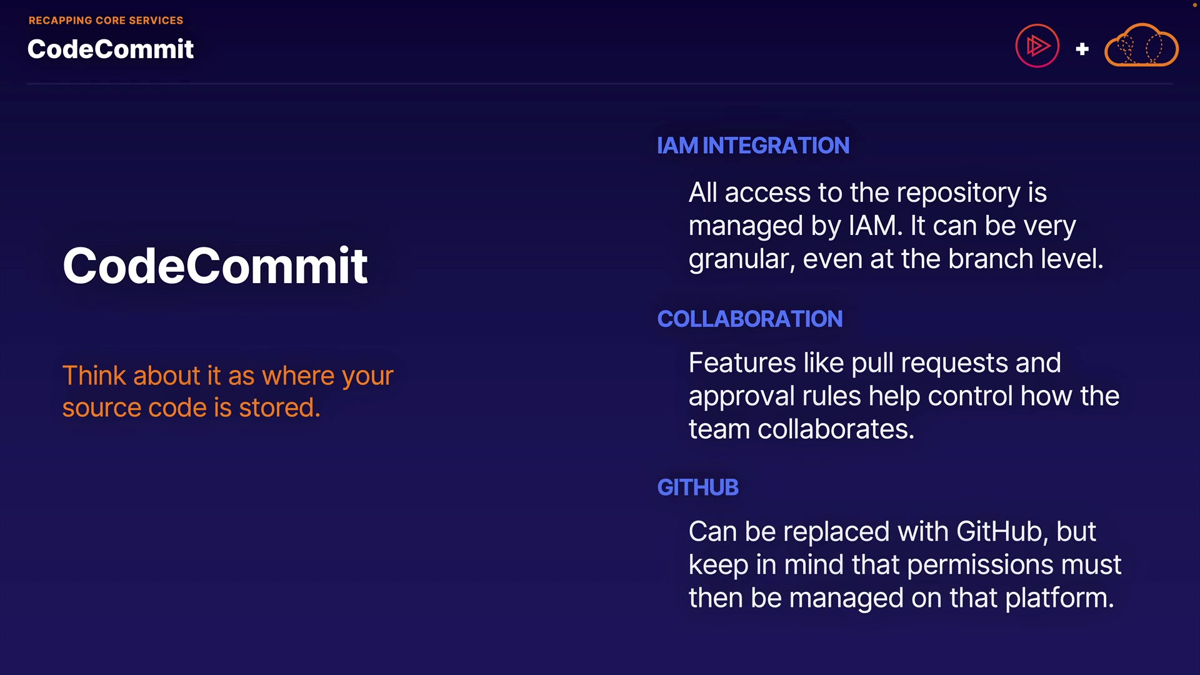Screen dimensions: 1200x675
Task: Click the words 'team collaborates' in the text
Action: pyautogui.click(x=801, y=429)
